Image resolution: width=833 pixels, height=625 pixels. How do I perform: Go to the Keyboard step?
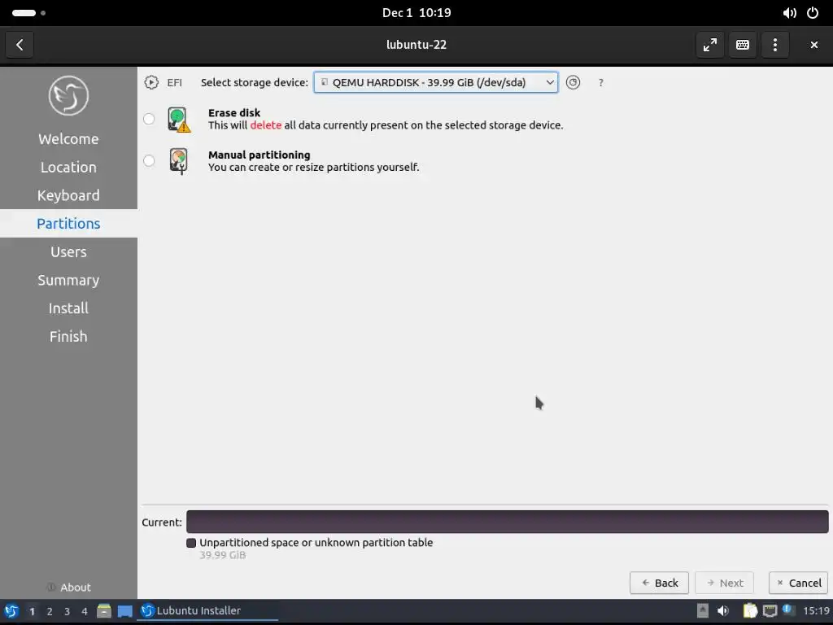[x=68, y=195]
